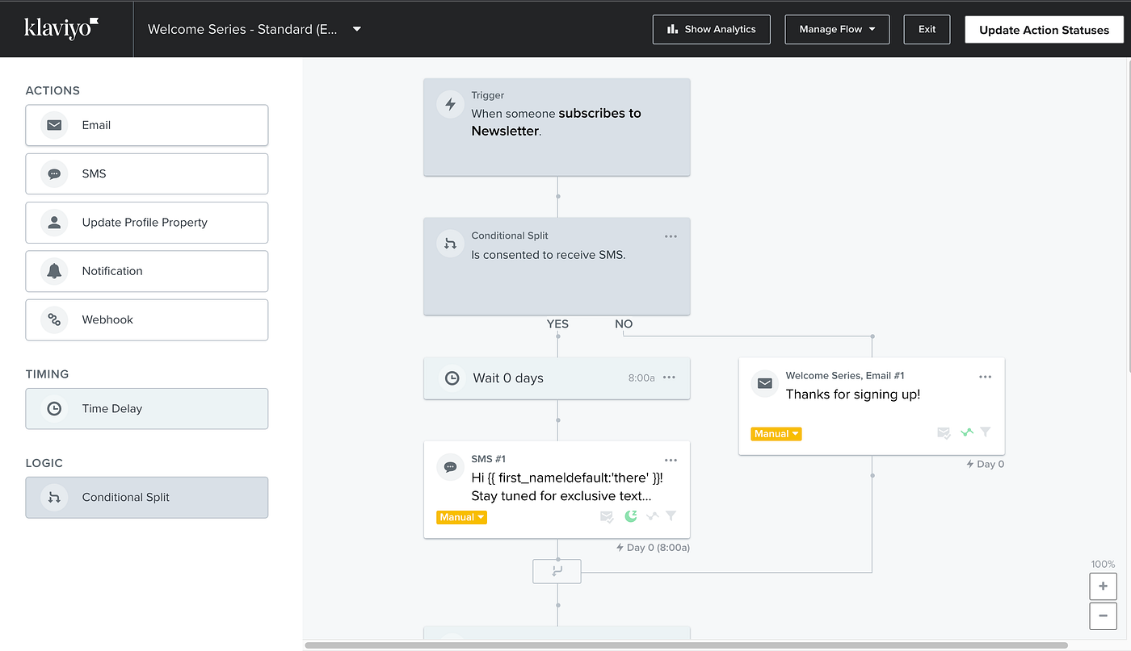Click Update Action Statuses
1131x651 pixels.
pos(1044,29)
